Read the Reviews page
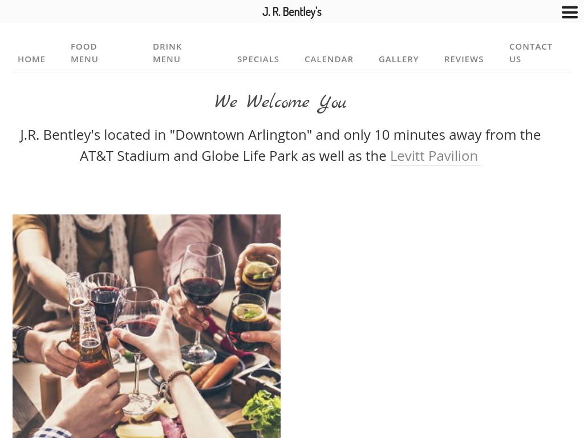Image resolution: width=584 pixels, height=438 pixels. point(464,59)
